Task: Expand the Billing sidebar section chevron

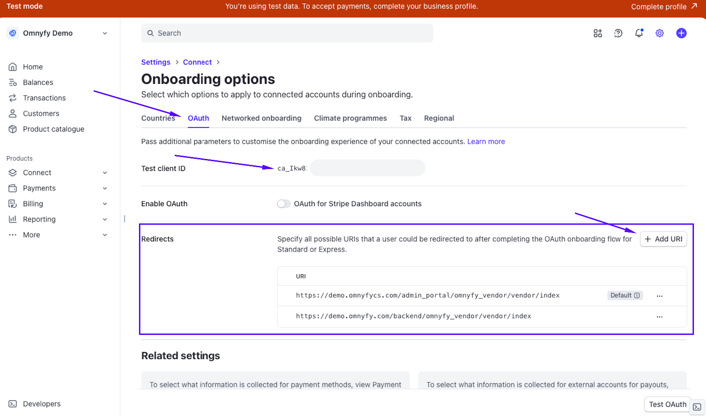Action: (105, 204)
